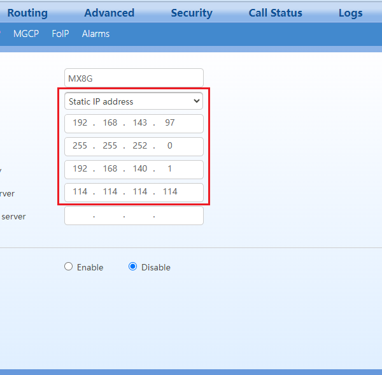Viewport: 382px width, 375px height.
Task: Select the last octet 0 of subnet mask
Action: click(x=169, y=146)
